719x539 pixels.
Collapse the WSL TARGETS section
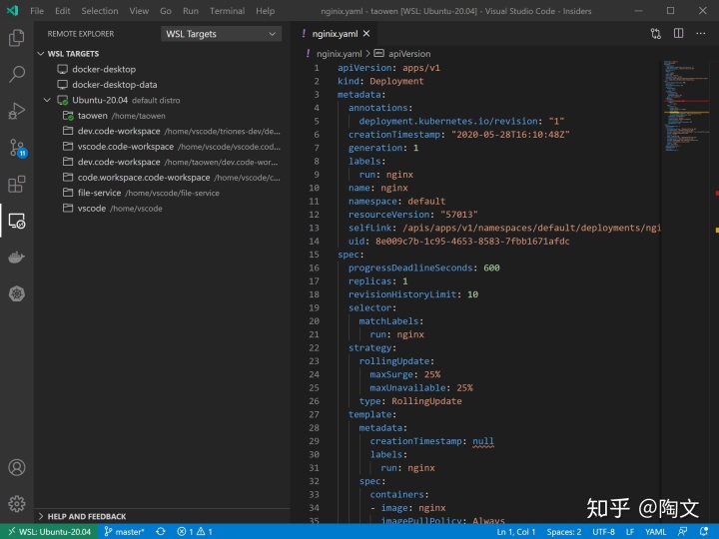pyautogui.click(x=40, y=54)
